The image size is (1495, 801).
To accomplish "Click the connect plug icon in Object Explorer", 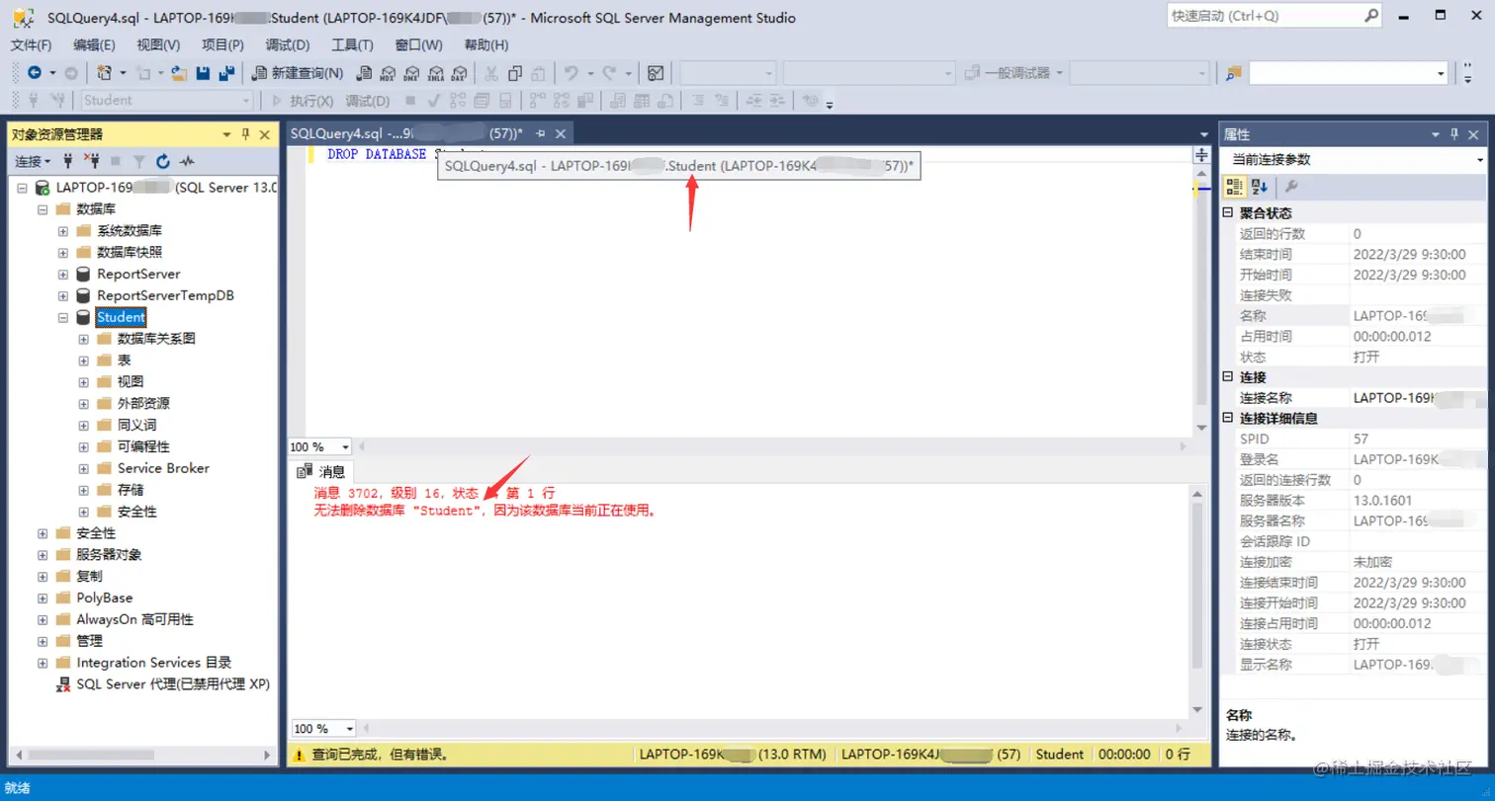I will pyautogui.click(x=68, y=161).
